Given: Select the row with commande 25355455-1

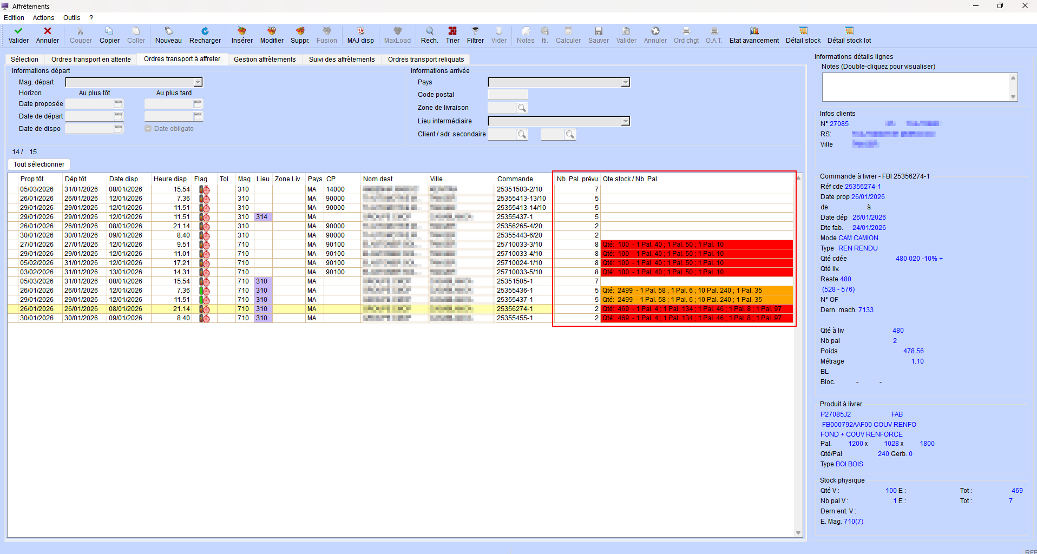Looking at the screenshot, I should click(400, 318).
